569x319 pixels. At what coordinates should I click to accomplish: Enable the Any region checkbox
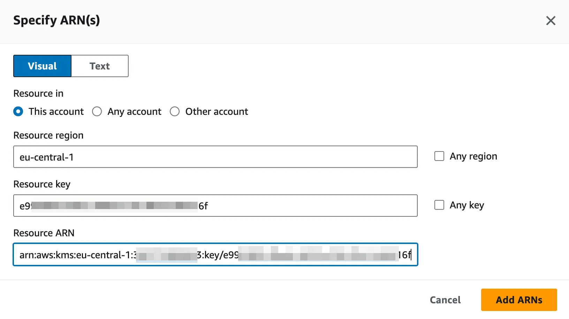(439, 156)
